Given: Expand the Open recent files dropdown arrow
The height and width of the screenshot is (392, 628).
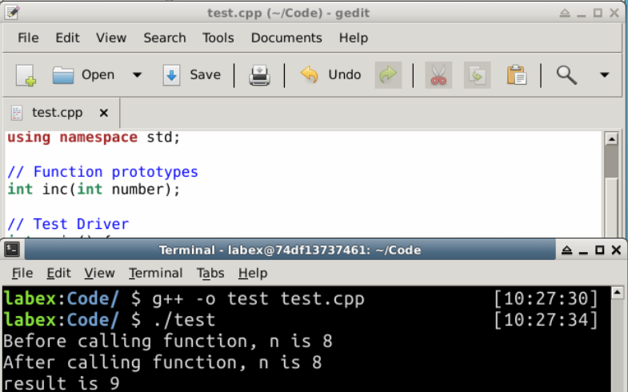Looking at the screenshot, I should (x=137, y=75).
